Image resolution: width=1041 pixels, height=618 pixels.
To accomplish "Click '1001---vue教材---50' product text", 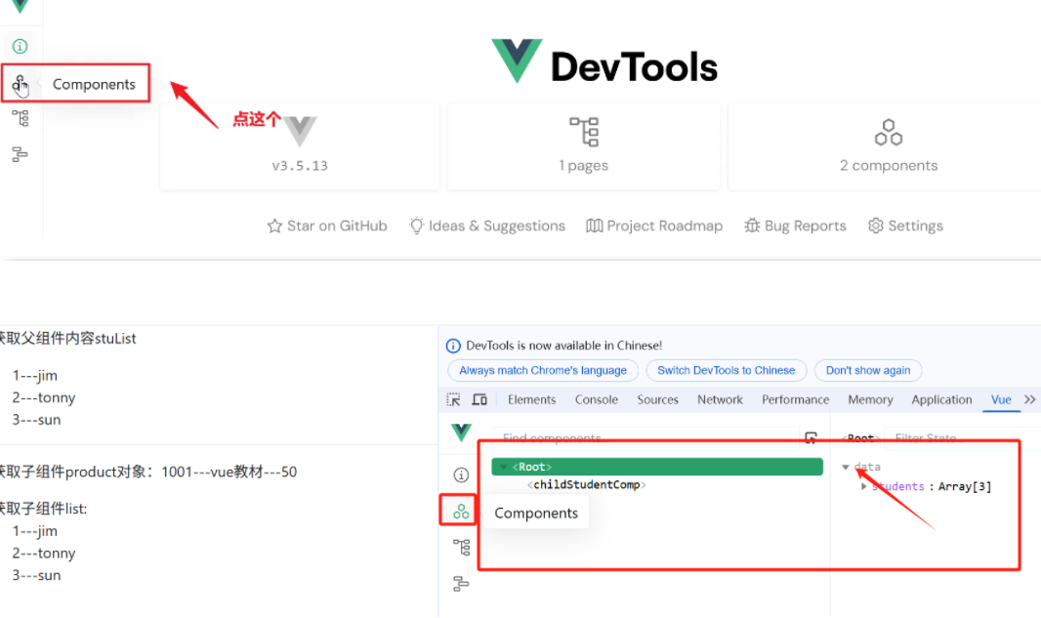I will click(229, 472).
